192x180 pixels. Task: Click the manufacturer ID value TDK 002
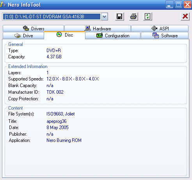pyautogui.click(x=55, y=92)
